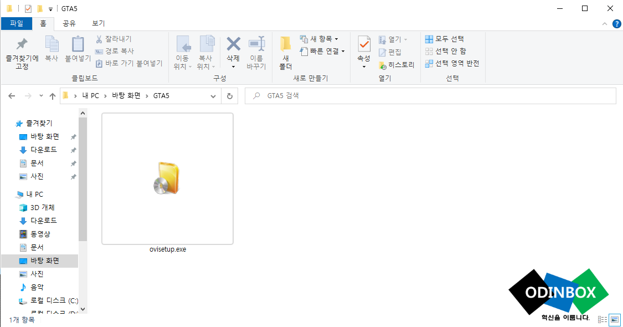Click 모두 선택 select all

click(445, 39)
